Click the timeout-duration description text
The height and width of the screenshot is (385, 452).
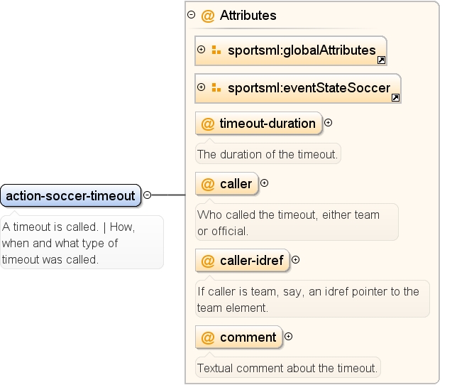pyautogui.click(x=268, y=154)
